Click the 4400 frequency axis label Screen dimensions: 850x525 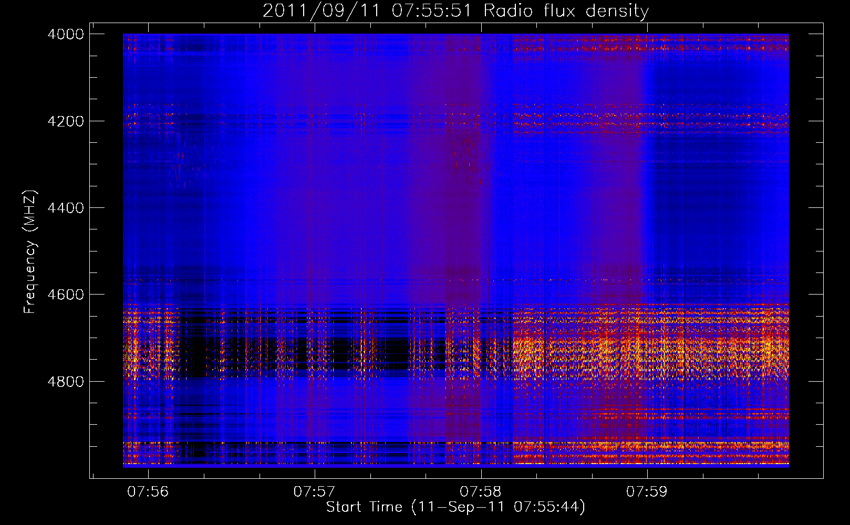[x=66, y=208]
